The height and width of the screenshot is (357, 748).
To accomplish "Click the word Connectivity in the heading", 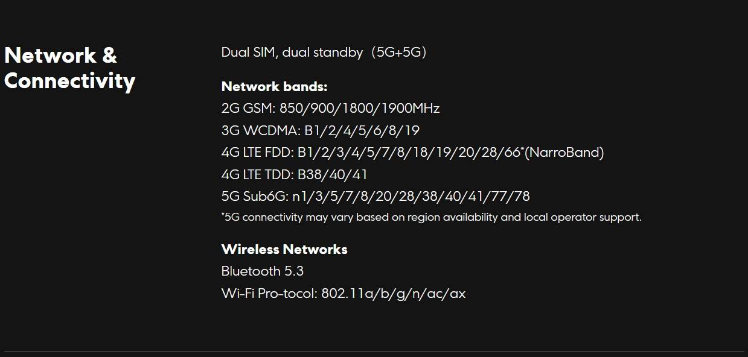I will [69, 81].
